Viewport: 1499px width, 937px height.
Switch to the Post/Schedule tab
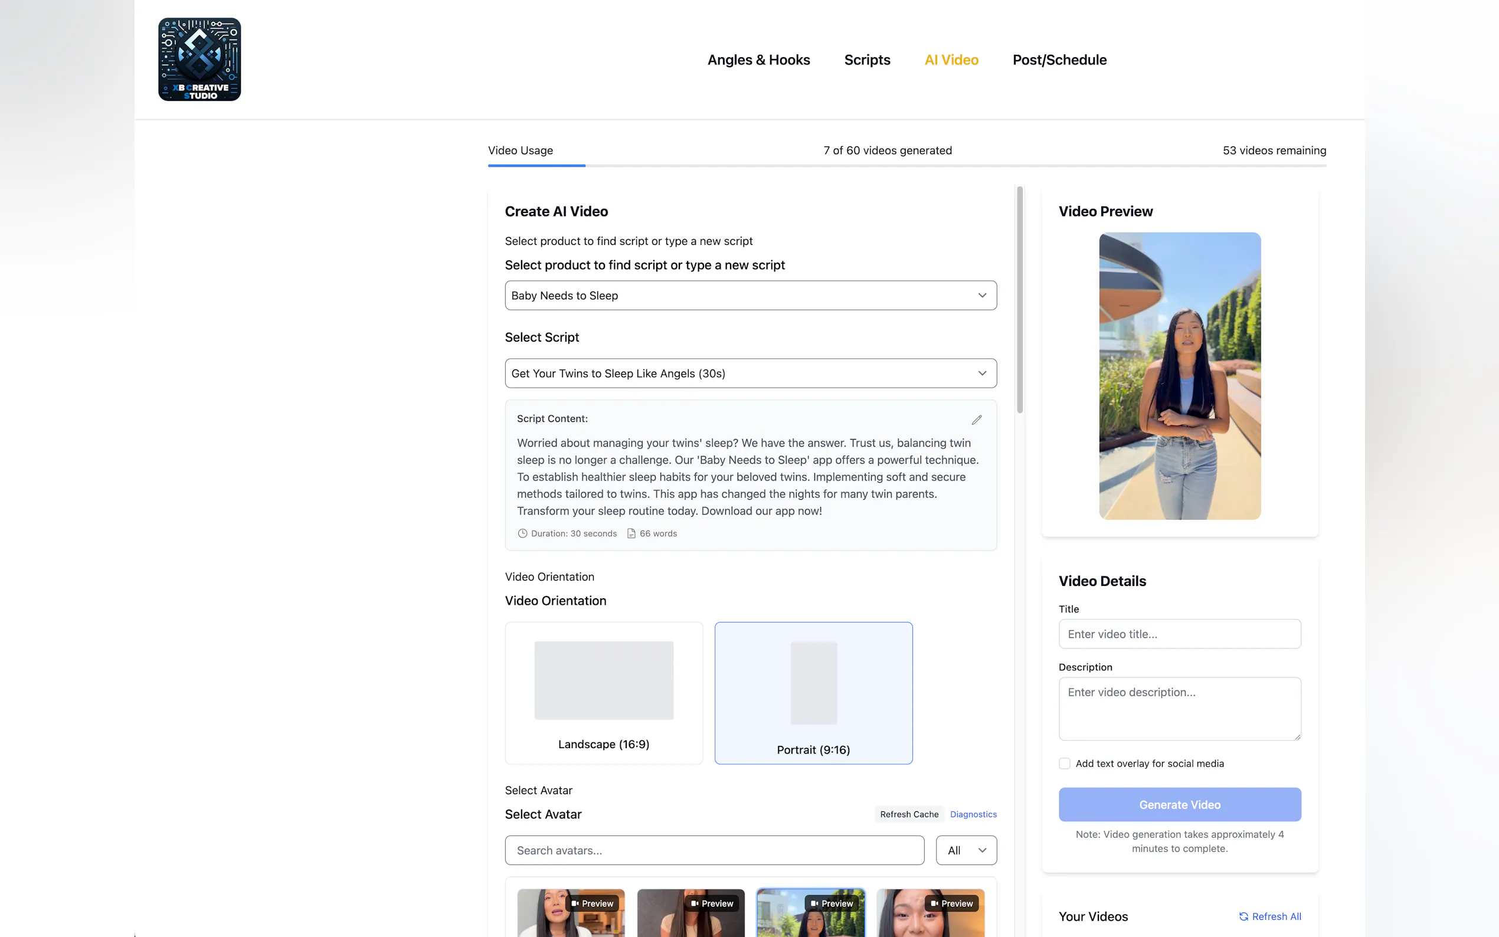1059,60
